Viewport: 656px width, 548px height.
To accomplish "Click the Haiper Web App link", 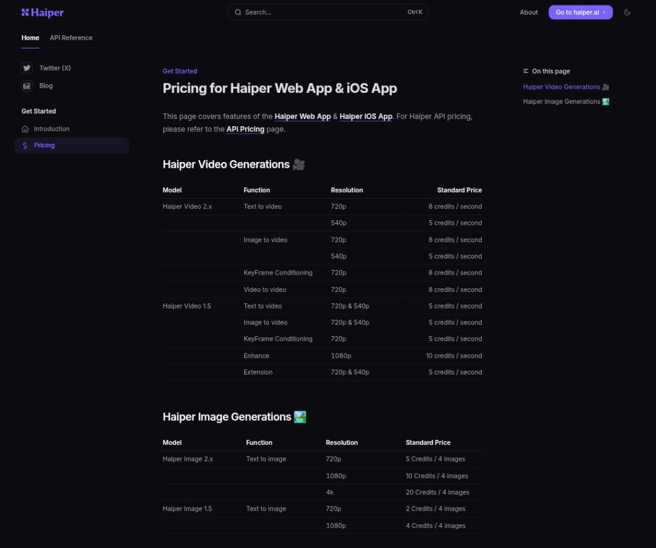I will coord(302,117).
